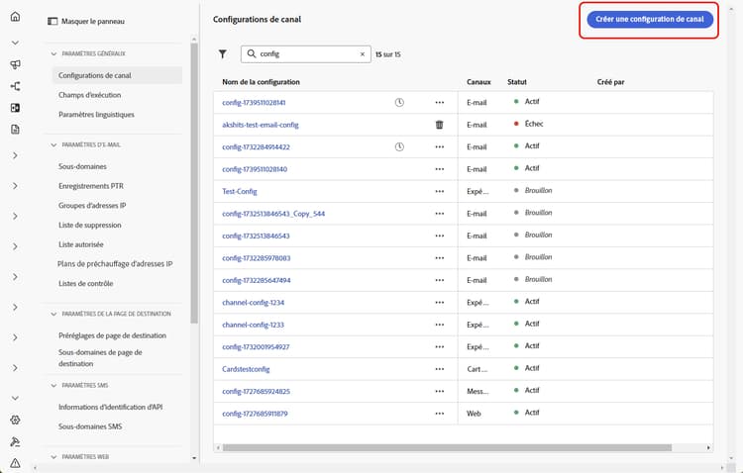Open more actions for Test-Config
Image resolution: width=743 pixels, height=473 pixels.
[x=440, y=191]
